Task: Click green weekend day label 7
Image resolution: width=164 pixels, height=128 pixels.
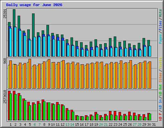Action: pos(39,124)
